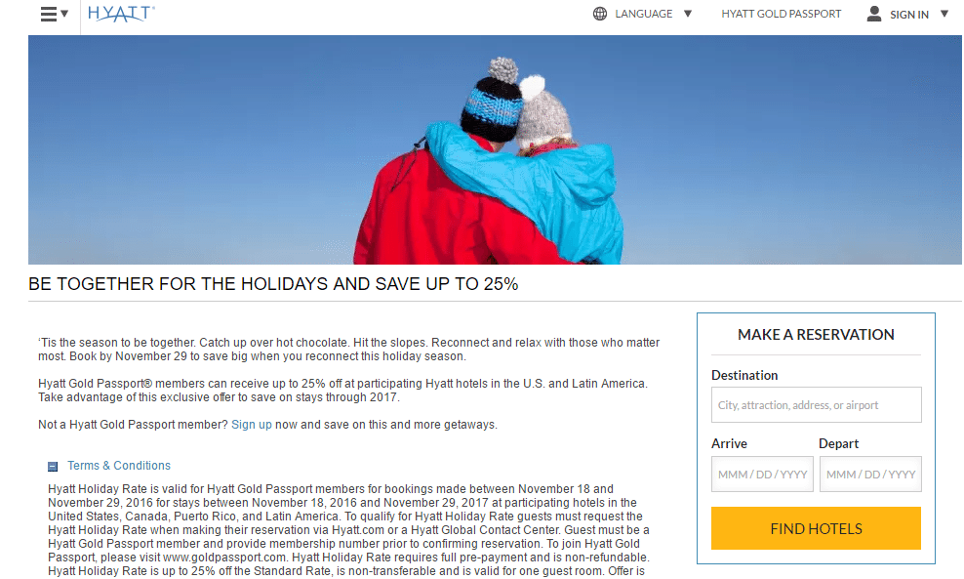Open the hamburger menu icon
This screenshot has height=579, width=964.
point(49,14)
